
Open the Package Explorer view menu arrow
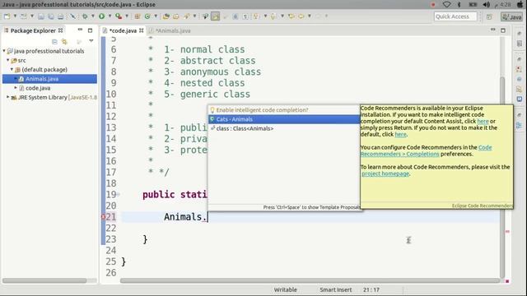pyautogui.click(x=91, y=41)
